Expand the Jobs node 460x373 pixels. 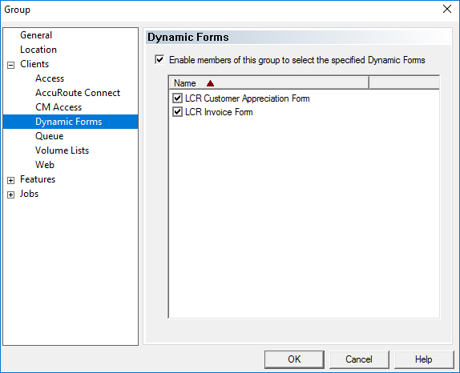coord(11,195)
